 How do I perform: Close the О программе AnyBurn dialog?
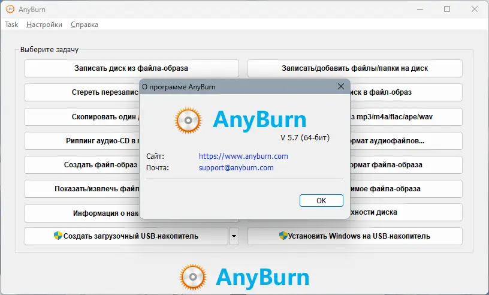click(341, 86)
